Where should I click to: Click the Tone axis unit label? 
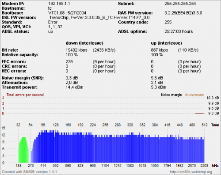tap(215, 125)
